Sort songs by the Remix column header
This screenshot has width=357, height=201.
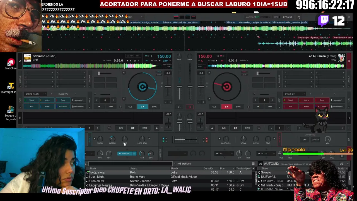tap(186, 169)
